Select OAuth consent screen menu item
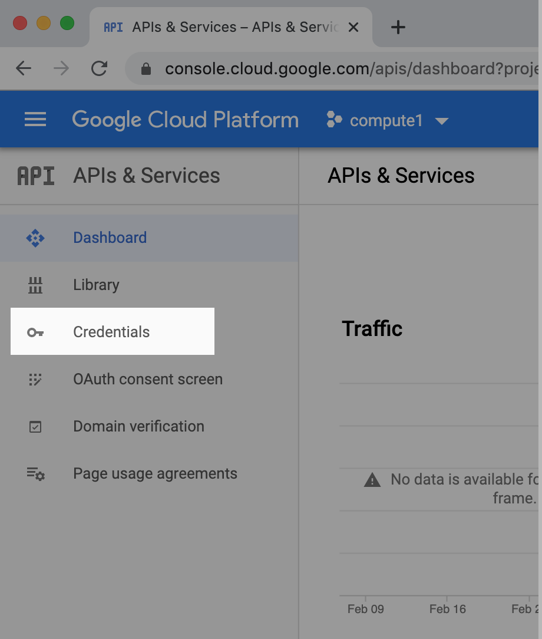The image size is (542, 639). [148, 380]
